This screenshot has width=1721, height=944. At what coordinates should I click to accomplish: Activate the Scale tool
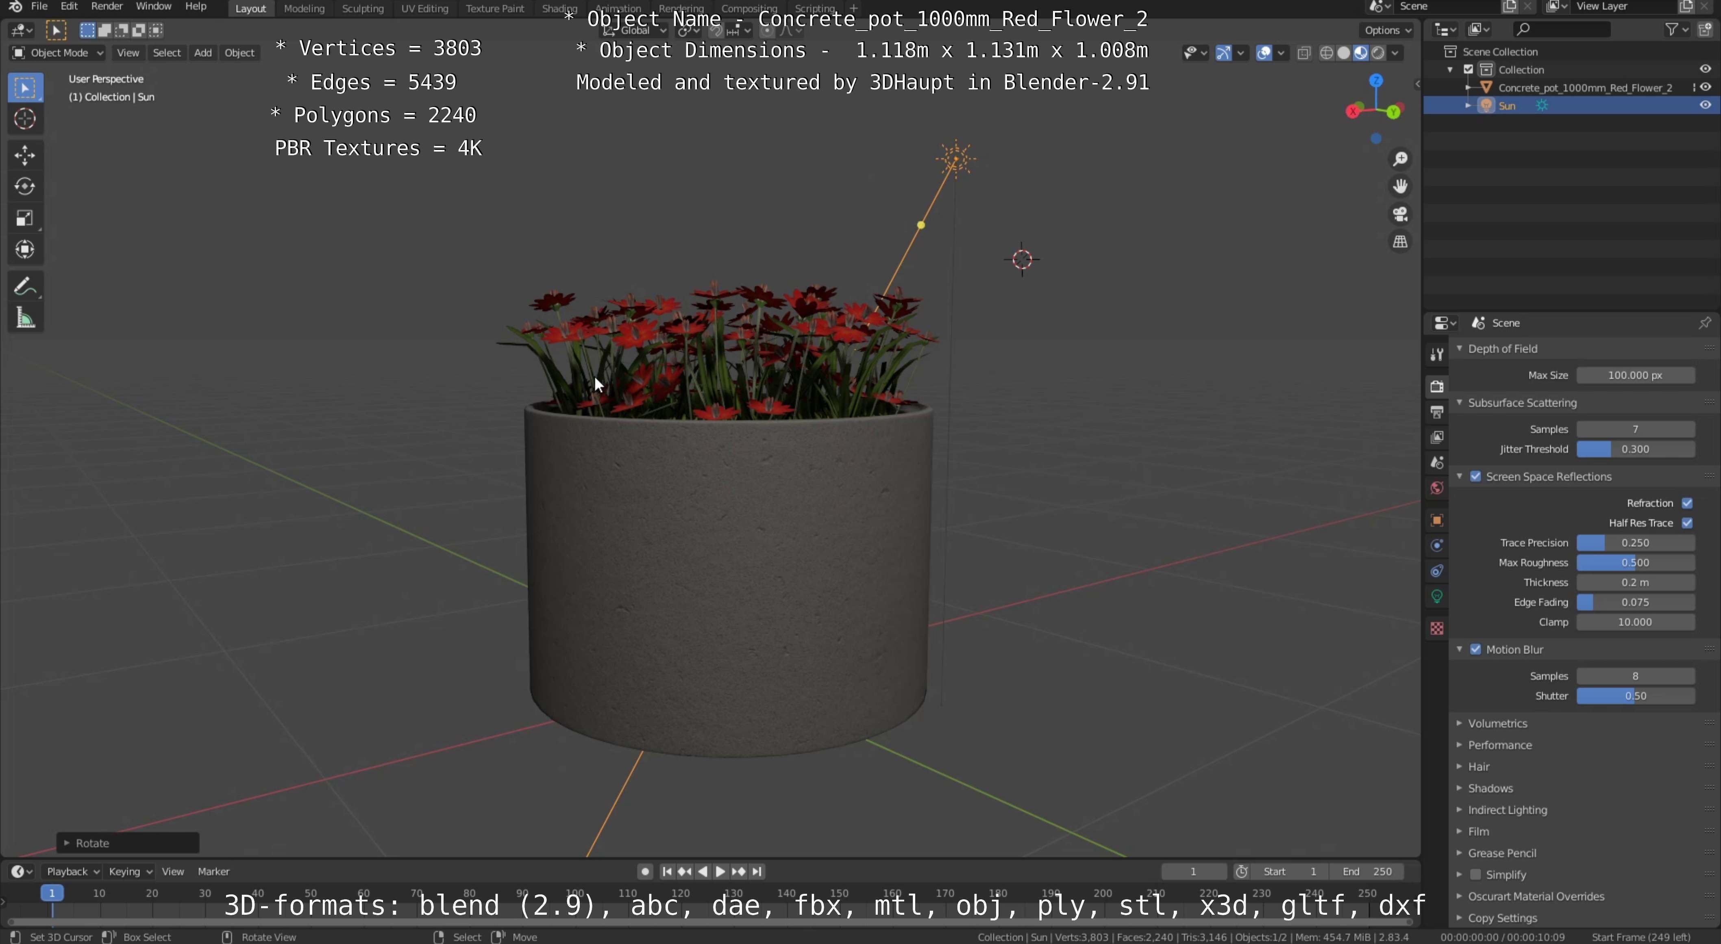point(25,218)
